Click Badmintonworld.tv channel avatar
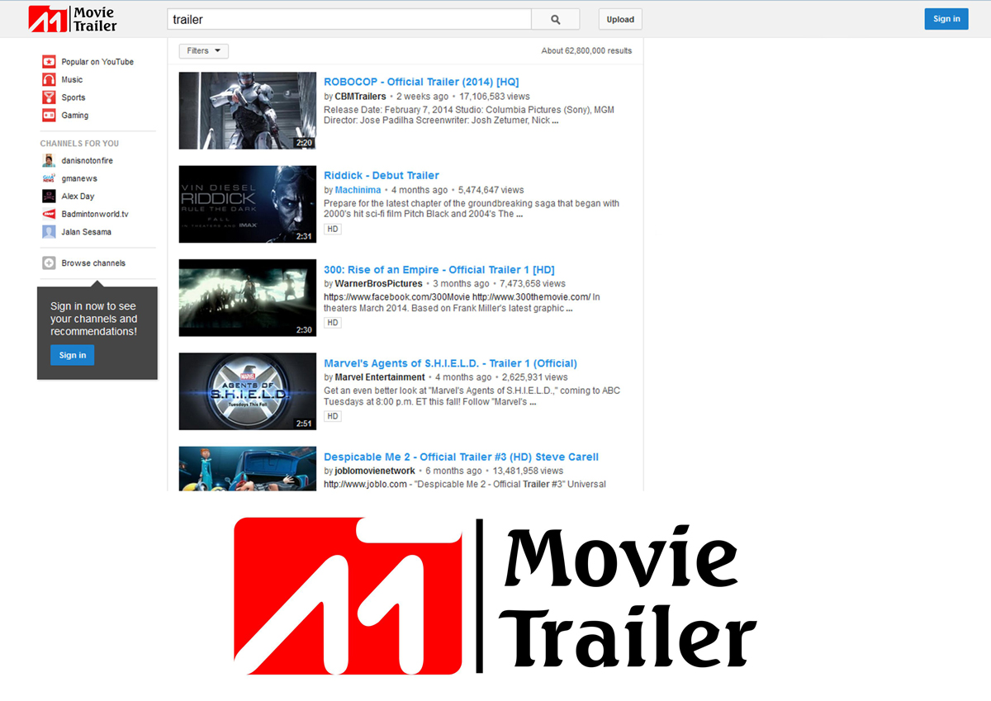 (x=49, y=214)
